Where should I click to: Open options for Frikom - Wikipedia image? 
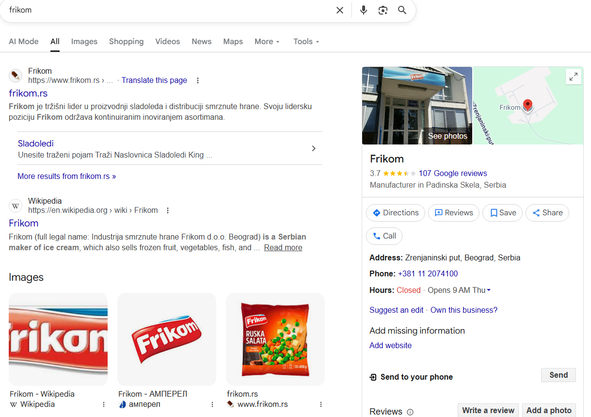point(103,404)
